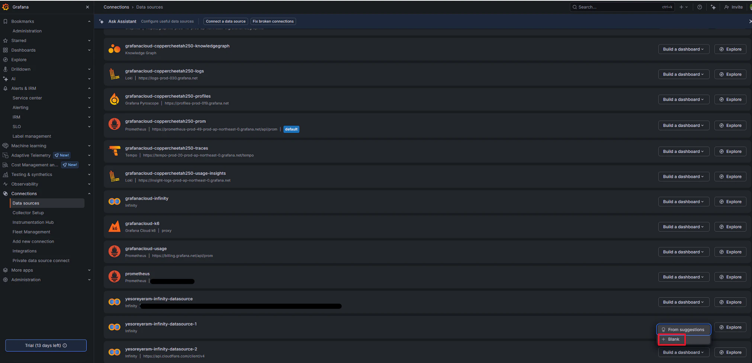Open the Bookmarks section icon in sidebar
The image size is (752, 363).
click(x=5, y=22)
